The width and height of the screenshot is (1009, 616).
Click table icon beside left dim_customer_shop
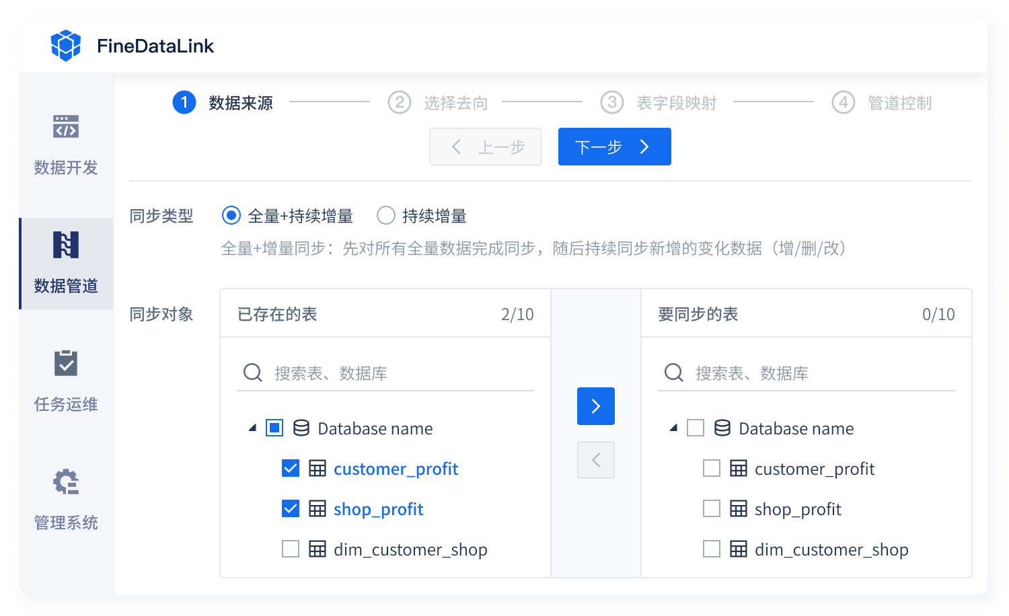tap(317, 549)
